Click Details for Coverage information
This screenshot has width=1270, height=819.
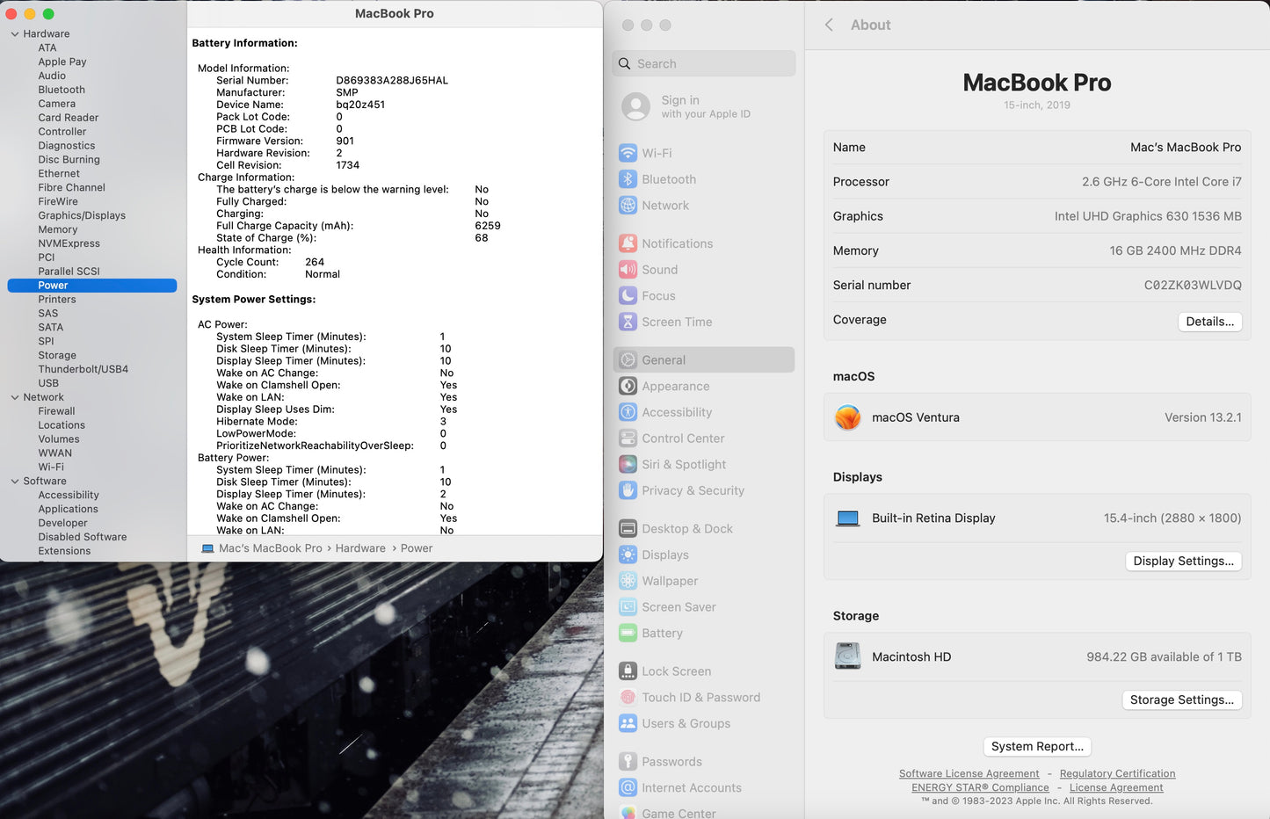1210,322
